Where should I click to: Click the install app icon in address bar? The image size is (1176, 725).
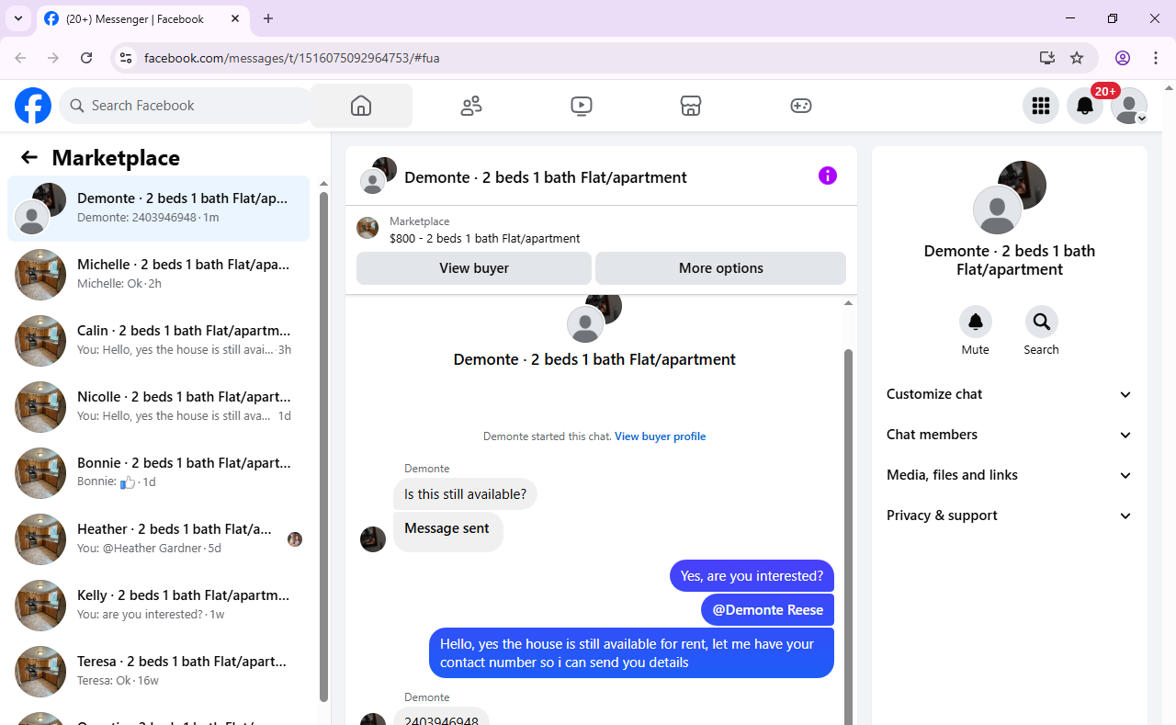click(1047, 58)
